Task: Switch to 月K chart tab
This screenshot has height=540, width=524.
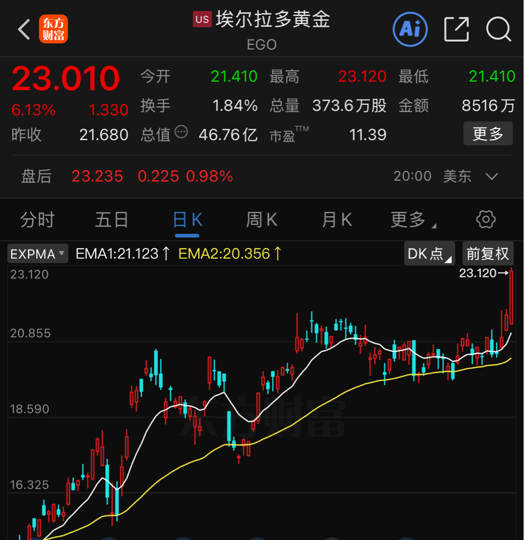Action: [337, 220]
